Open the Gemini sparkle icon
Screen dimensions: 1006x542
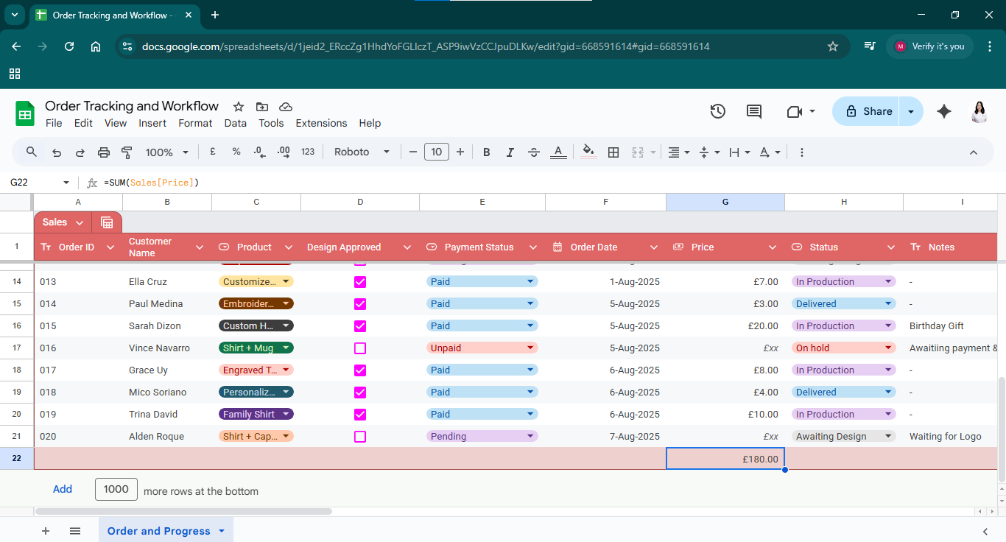coord(943,111)
